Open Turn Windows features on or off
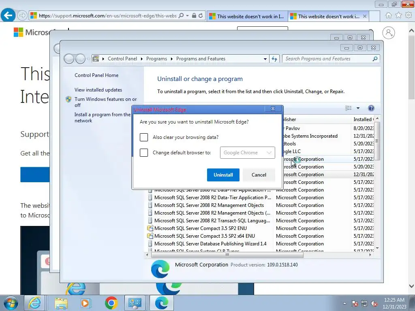Screen dimensions: 415x311 tap(106, 102)
